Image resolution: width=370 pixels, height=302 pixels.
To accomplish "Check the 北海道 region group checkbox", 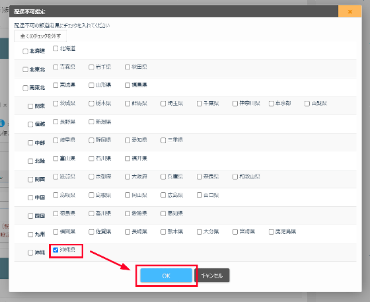I will tap(25, 51).
